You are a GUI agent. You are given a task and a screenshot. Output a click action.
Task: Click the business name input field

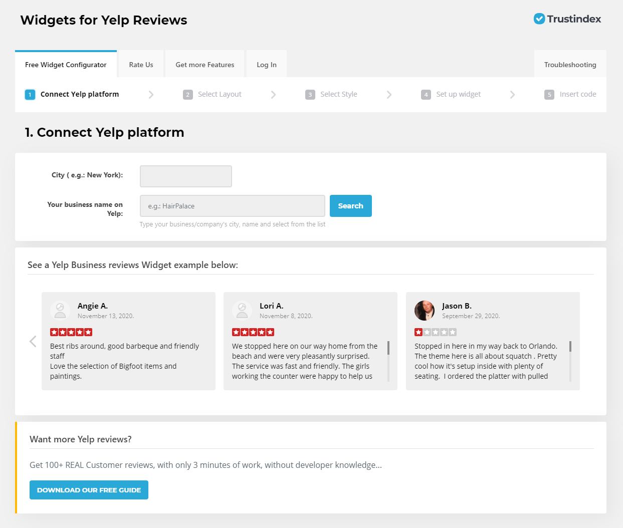tap(233, 206)
